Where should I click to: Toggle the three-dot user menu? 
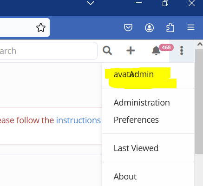(182, 51)
